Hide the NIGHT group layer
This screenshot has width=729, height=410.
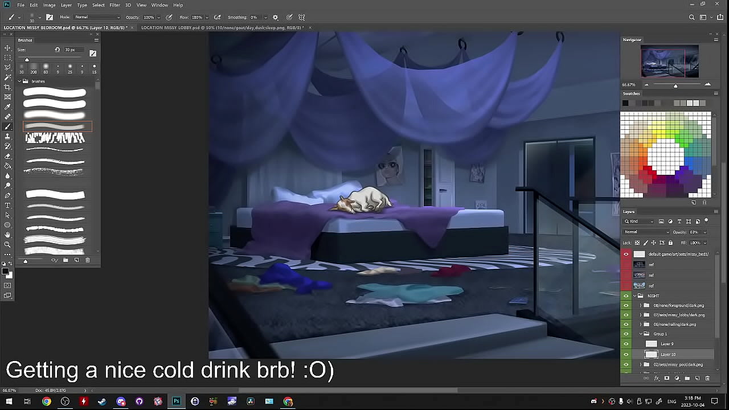tap(626, 296)
